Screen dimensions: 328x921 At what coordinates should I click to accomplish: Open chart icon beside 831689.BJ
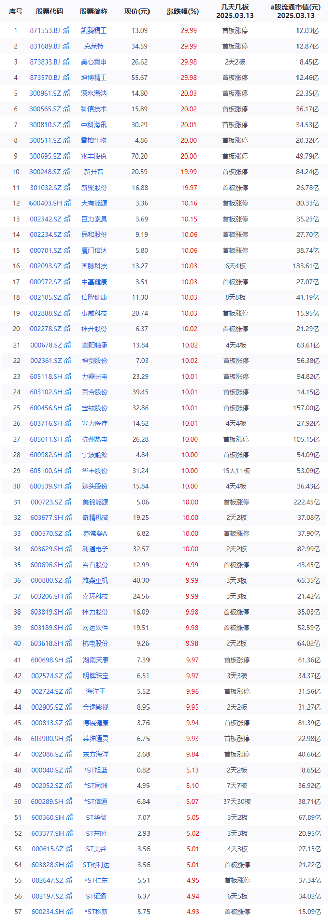tap(66, 46)
